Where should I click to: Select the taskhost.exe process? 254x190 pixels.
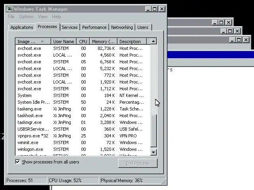click(x=83, y=116)
